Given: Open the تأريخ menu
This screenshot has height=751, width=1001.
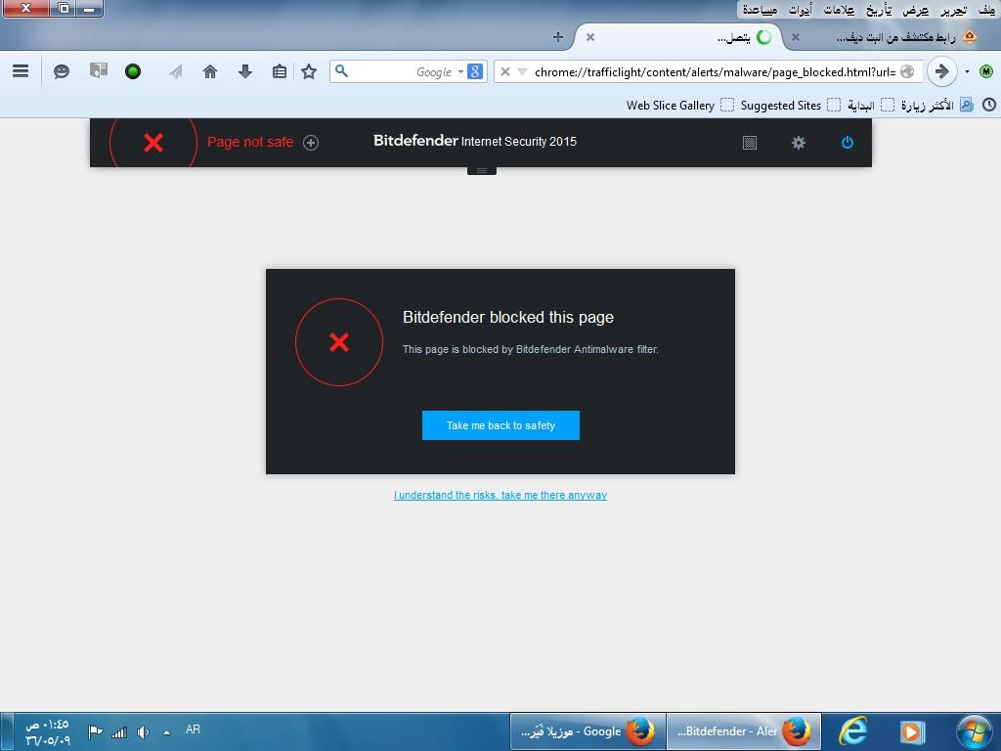Looking at the screenshot, I should (x=879, y=10).
